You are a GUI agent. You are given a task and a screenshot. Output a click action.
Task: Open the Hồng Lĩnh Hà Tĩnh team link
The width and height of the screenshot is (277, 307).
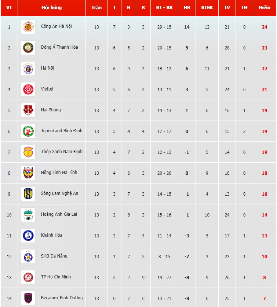pos(59,173)
